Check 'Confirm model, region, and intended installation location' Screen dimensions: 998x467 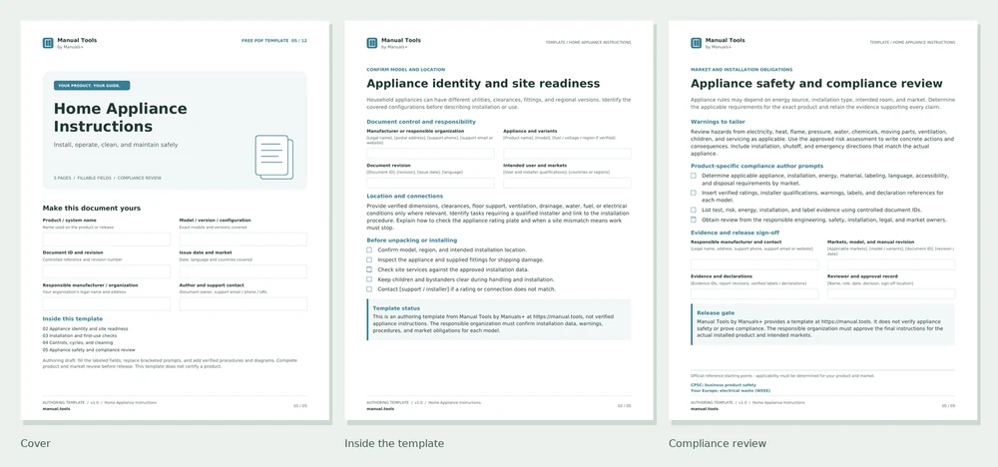369,250
